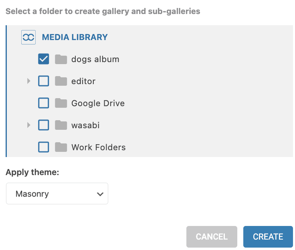Uncheck the dogs album checkbox
Image resolution: width=295 pixels, height=250 pixels.
click(44, 59)
